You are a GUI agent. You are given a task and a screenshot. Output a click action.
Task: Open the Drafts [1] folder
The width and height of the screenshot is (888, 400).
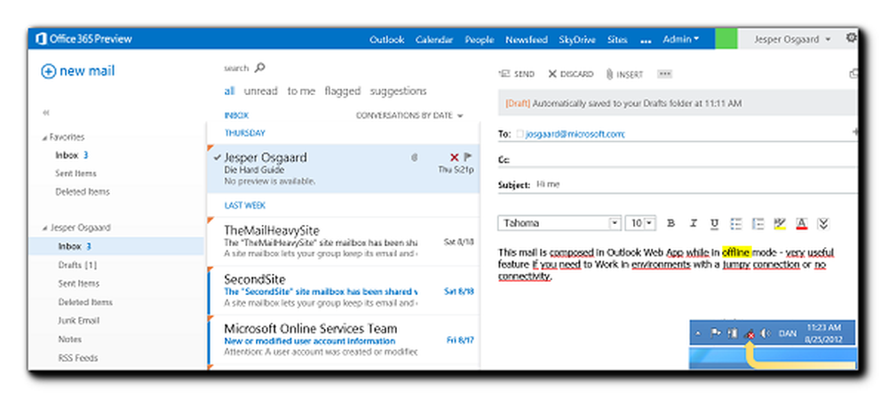point(77,265)
